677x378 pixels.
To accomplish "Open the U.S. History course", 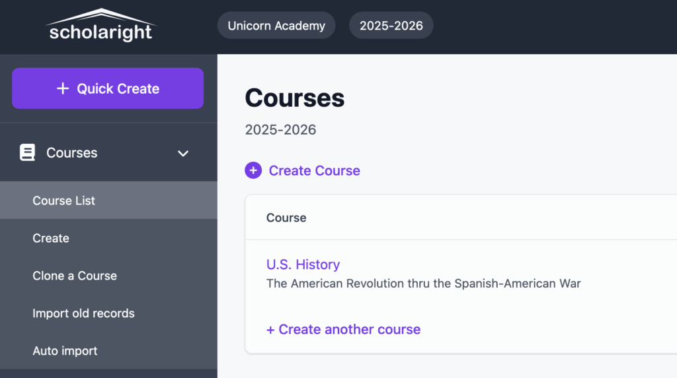I will tap(303, 265).
